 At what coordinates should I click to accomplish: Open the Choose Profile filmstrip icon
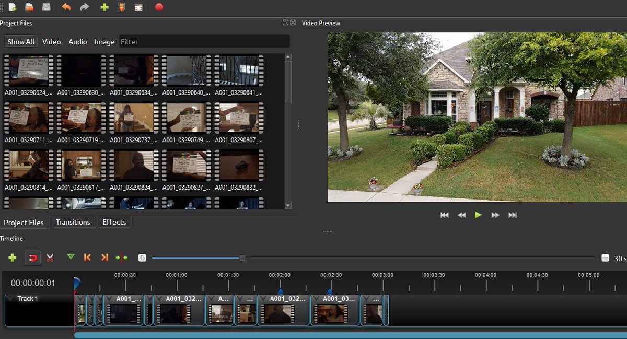122,7
